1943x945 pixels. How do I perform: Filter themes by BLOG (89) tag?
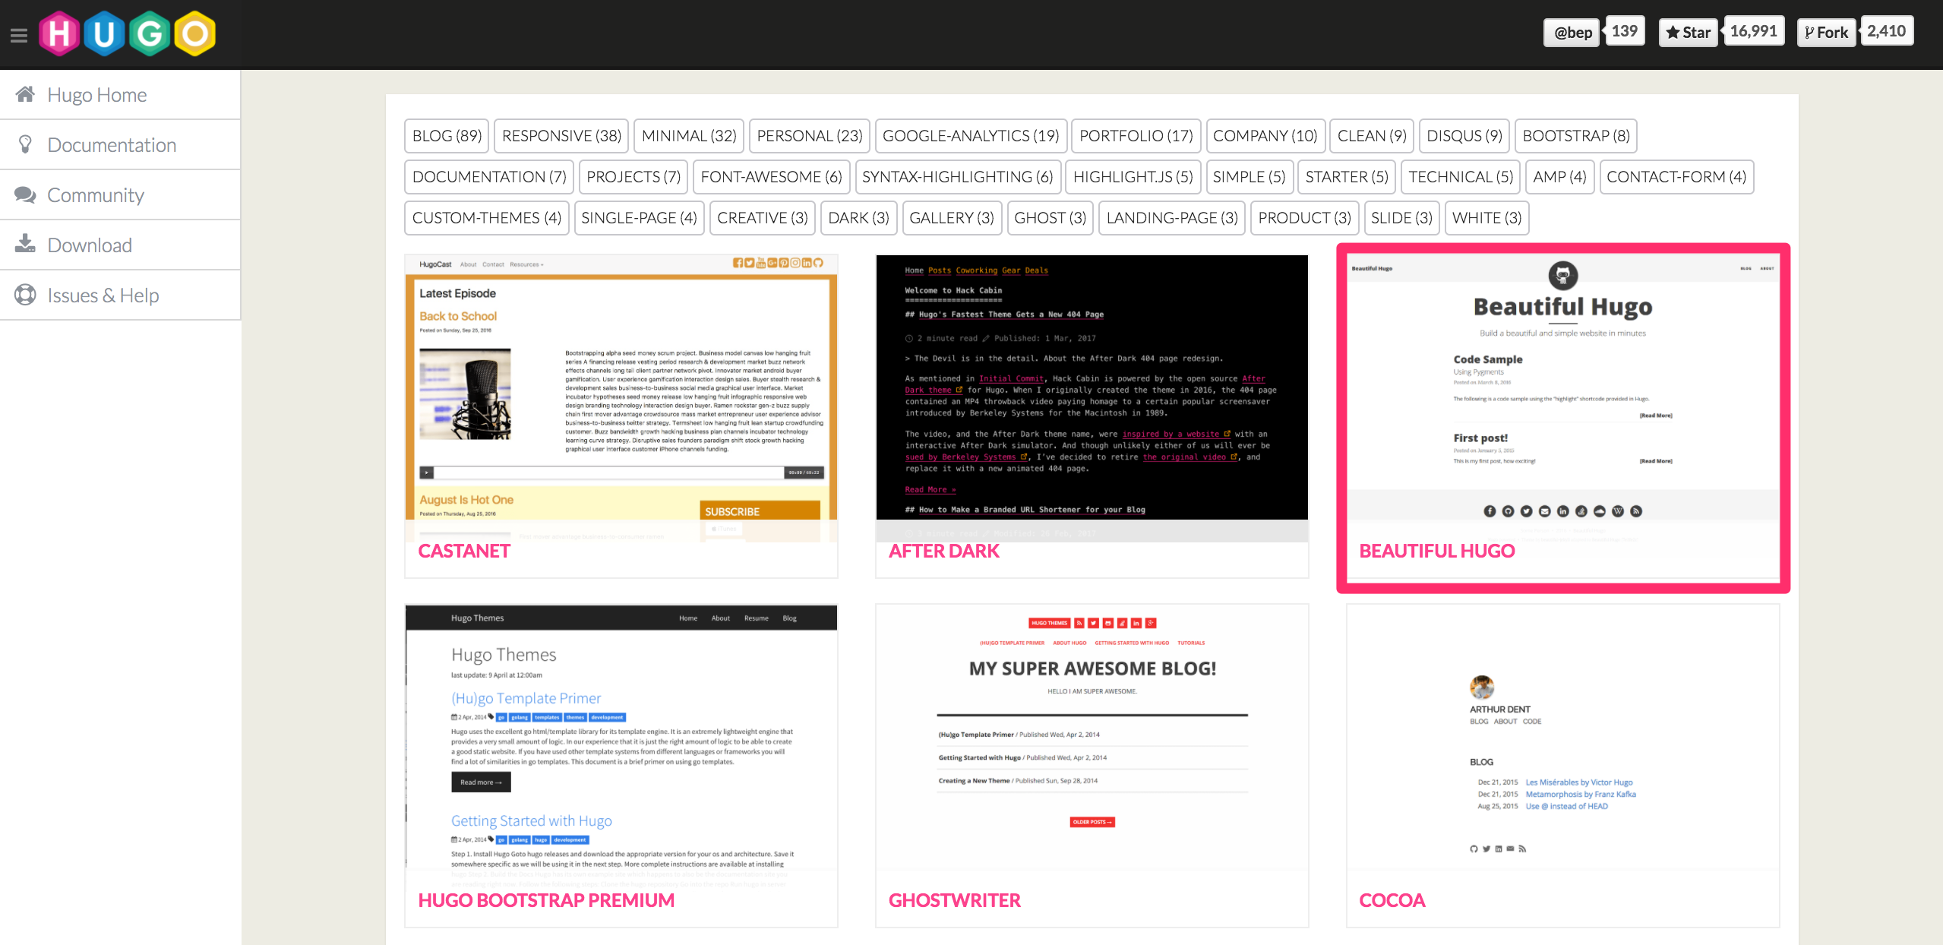447,136
